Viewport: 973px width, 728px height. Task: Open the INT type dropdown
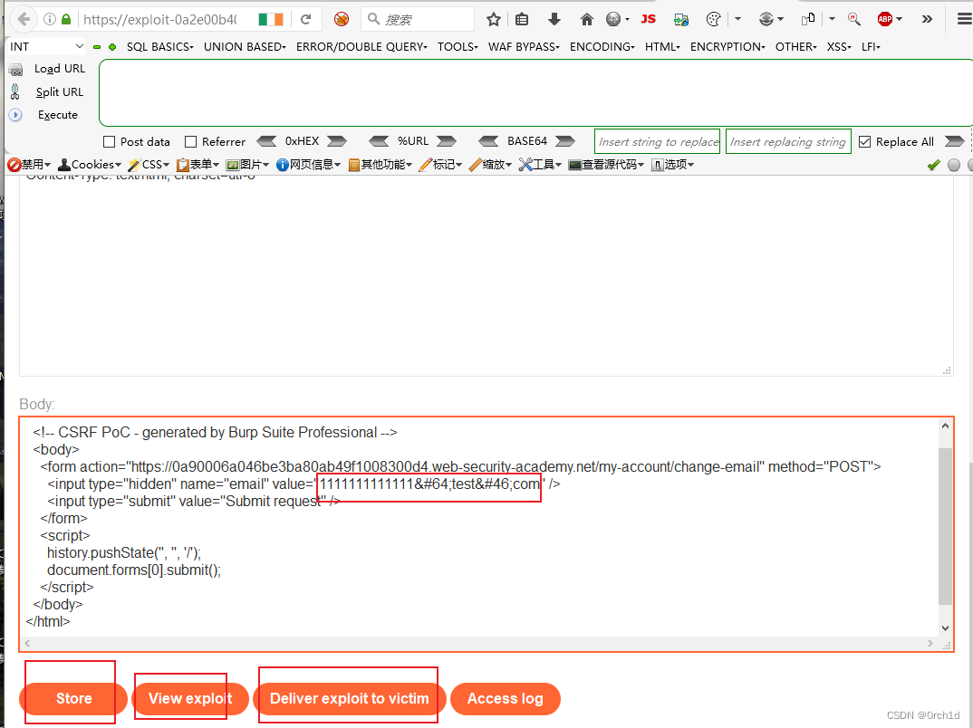coord(46,46)
